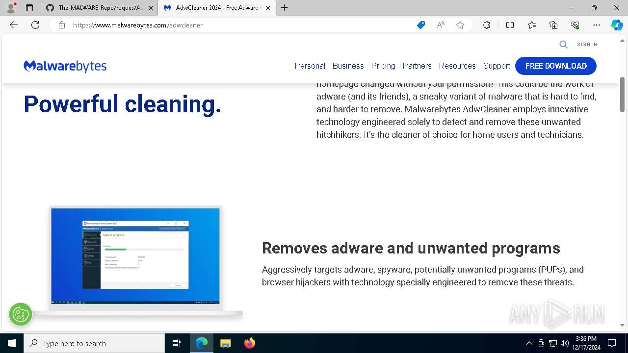628x353 pixels.
Task: Open the Business menu
Action: pyautogui.click(x=348, y=66)
